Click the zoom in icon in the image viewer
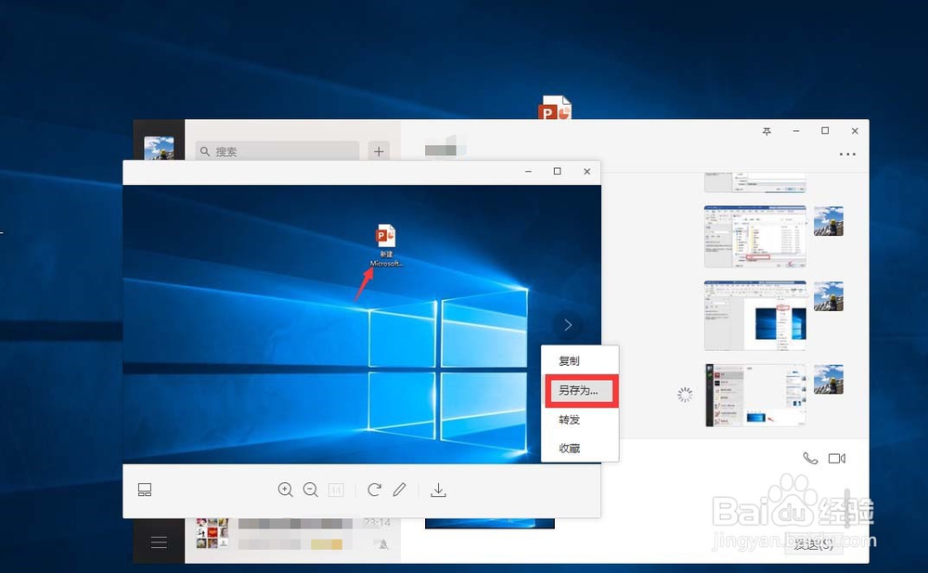The image size is (928, 573). [x=285, y=489]
